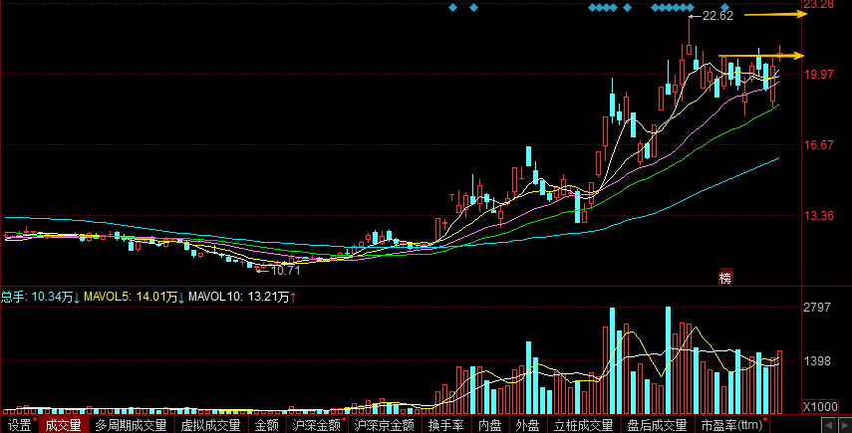This screenshot has width=852, height=433.
Task: Click the red 榜 badge icon
Action: pos(725,277)
